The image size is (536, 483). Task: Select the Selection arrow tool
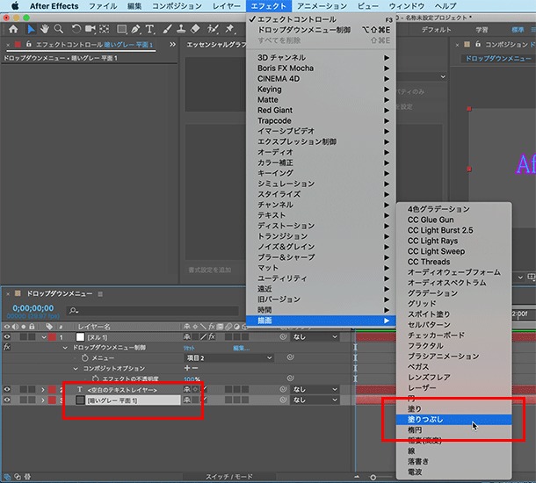(31, 29)
